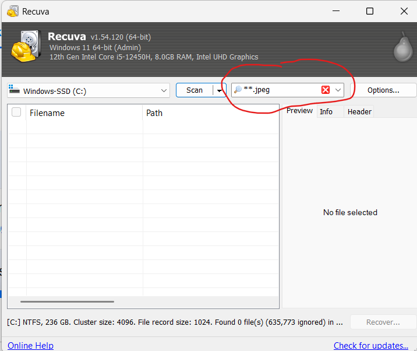The width and height of the screenshot is (417, 351).
Task: Sort by the Filename column header
Action: pyautogui.click(x=84, y=113)
